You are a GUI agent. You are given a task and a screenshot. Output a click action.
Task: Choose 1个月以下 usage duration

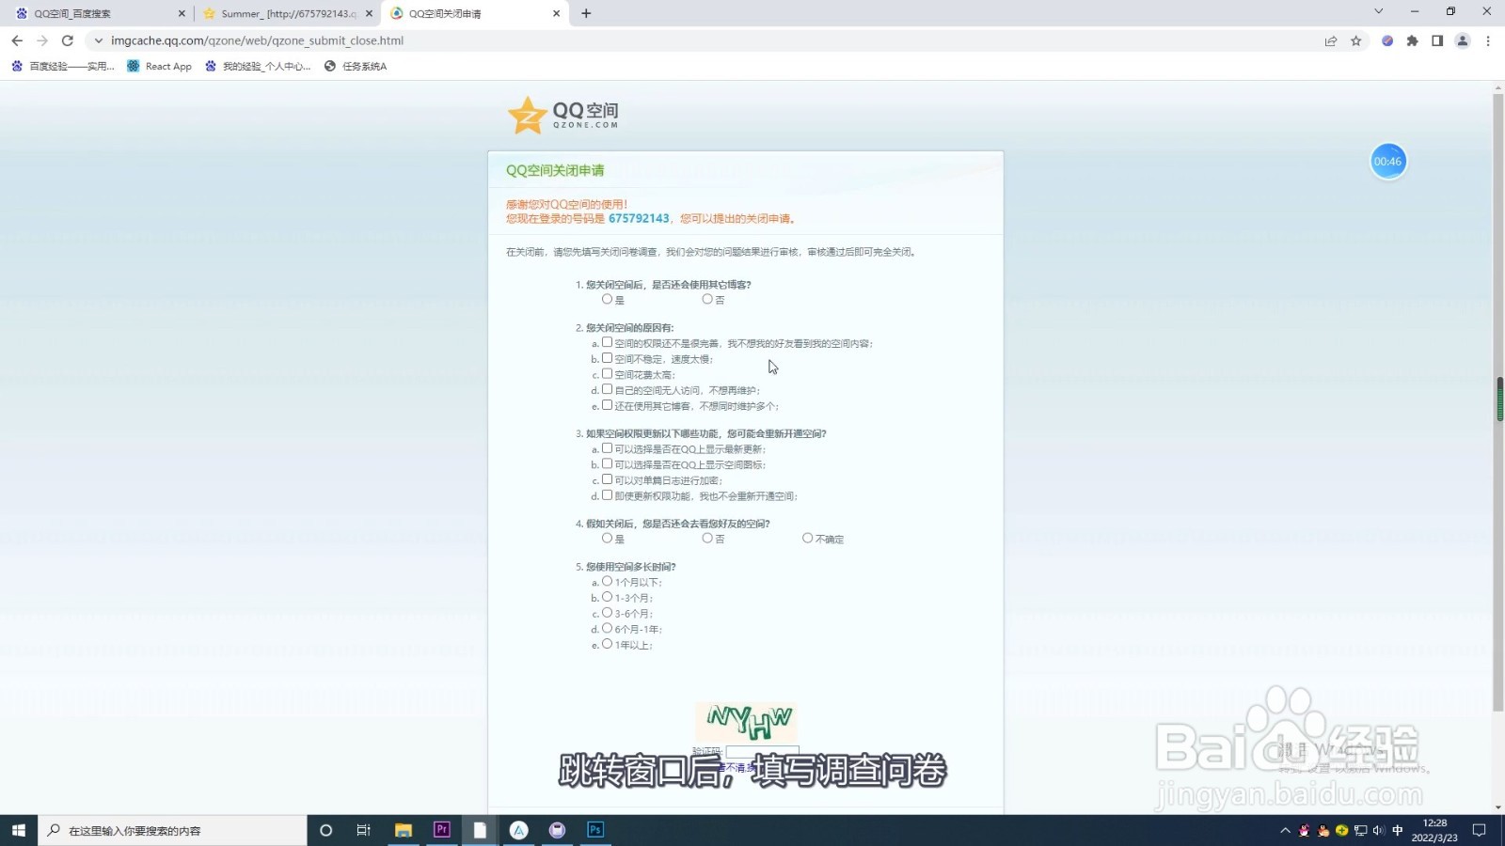[607, 581]
